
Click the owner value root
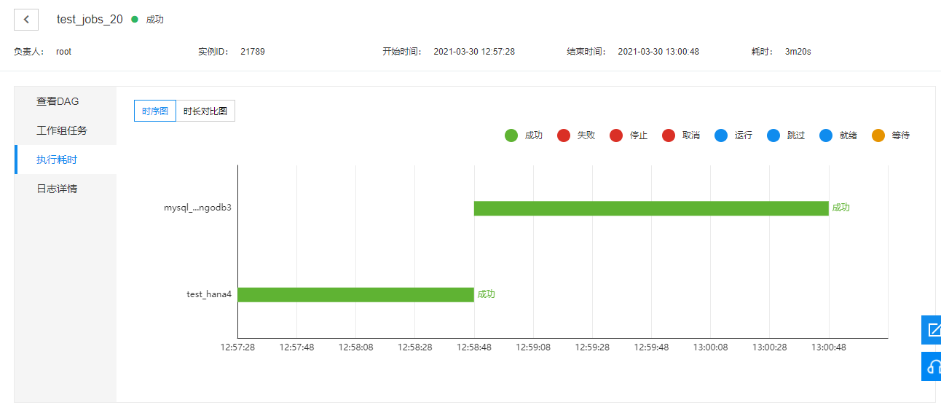click(64, 52)
